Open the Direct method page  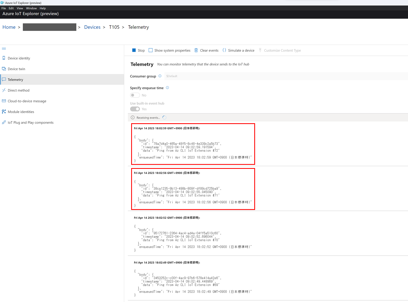(x=62, y=90)
